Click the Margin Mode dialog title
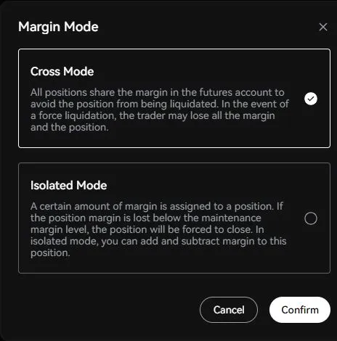Viewport: 337px width, 341px height. tap(58, 27)
